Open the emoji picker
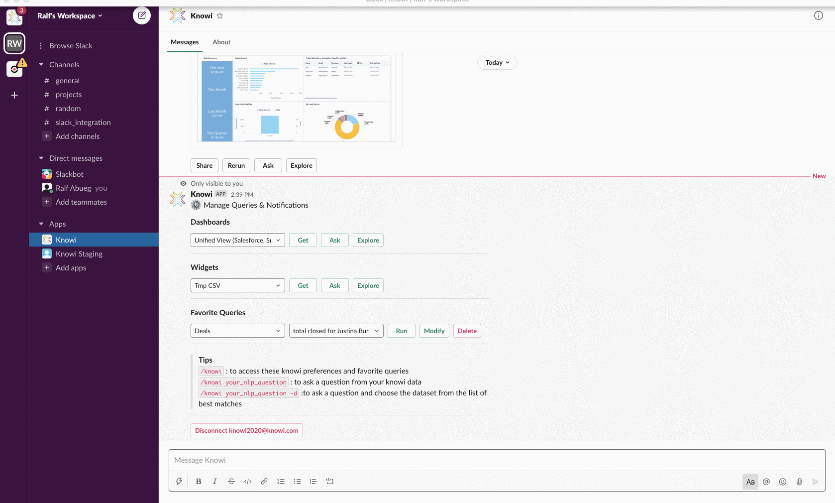Viewport: 835px width, 503px height. [x=783, y=482]
